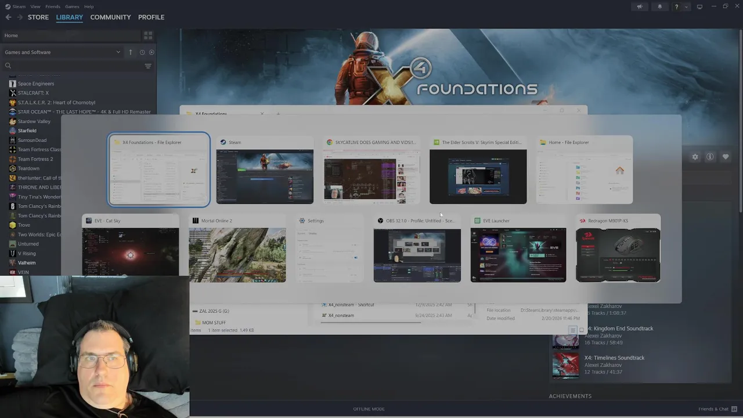743x418 pixels.
Task: Click OFFLINE MODE status text
Action: 369,409
